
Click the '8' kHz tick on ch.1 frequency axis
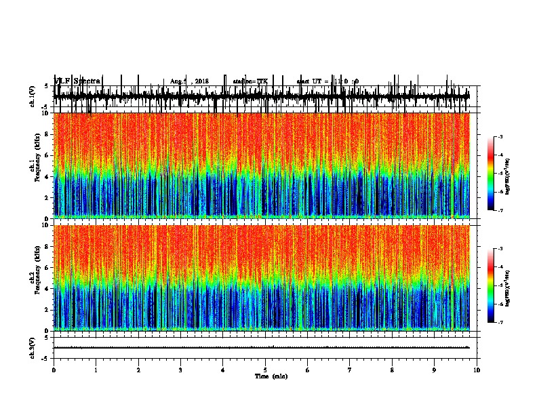pos(47,134)
